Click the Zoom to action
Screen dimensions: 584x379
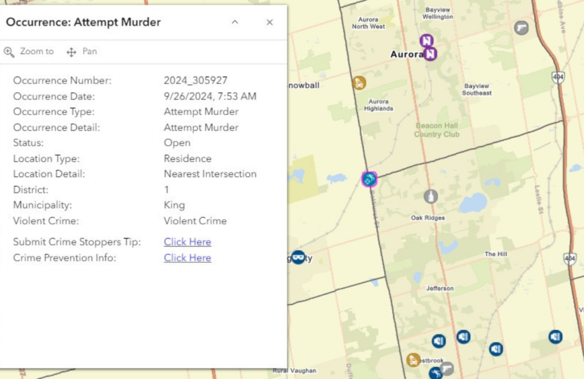click(x=29, y=52)
